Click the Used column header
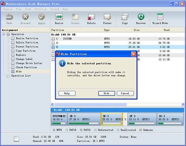This screenshot has width=186, height=146. pyautogui.click(x=155, y=30)
